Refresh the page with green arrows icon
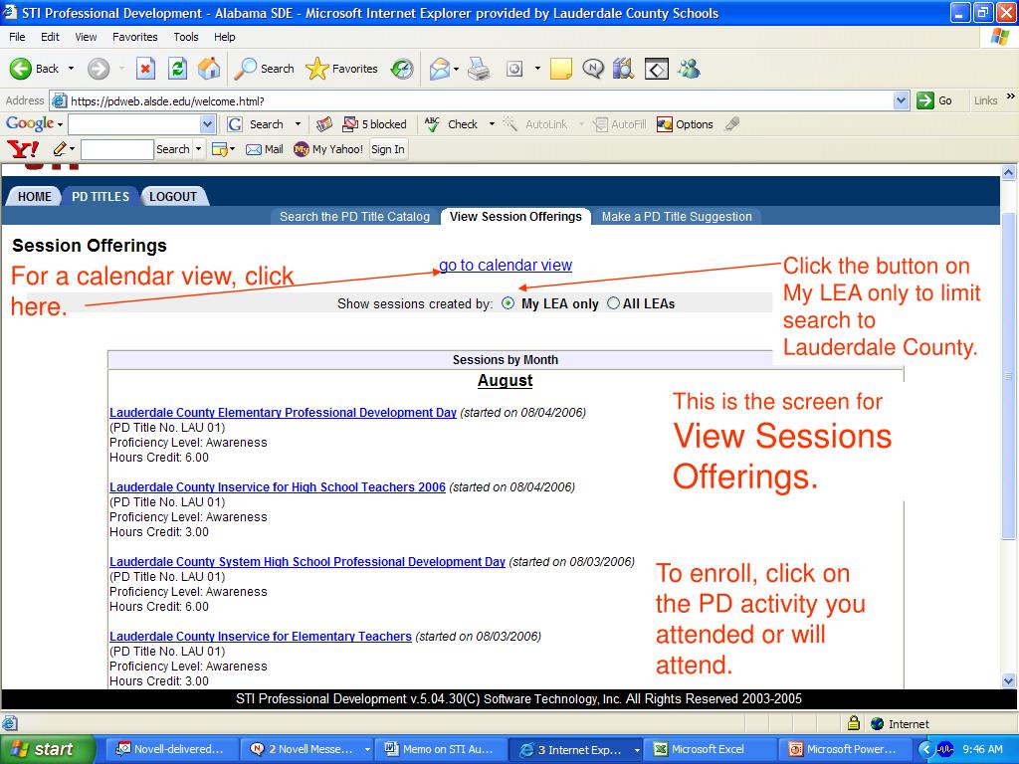 (x=177, y=69)
